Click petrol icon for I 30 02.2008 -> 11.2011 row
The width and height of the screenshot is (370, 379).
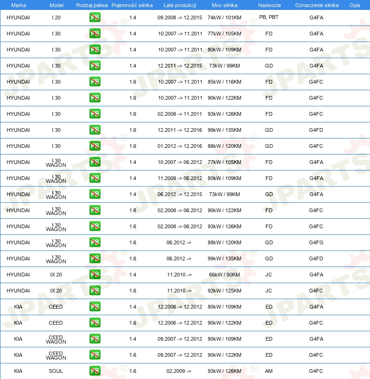click(95, 114)
